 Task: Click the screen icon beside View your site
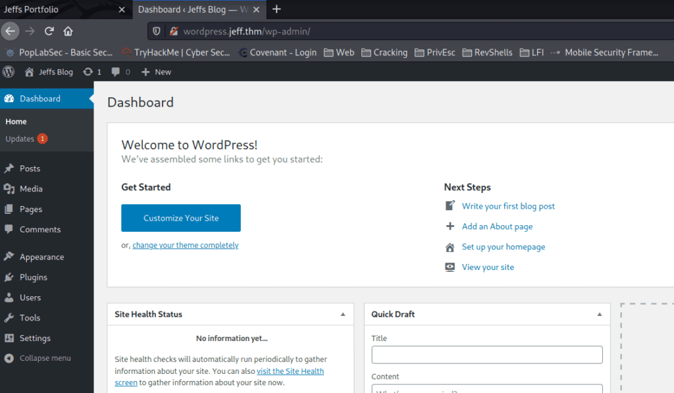click(450, 267)
